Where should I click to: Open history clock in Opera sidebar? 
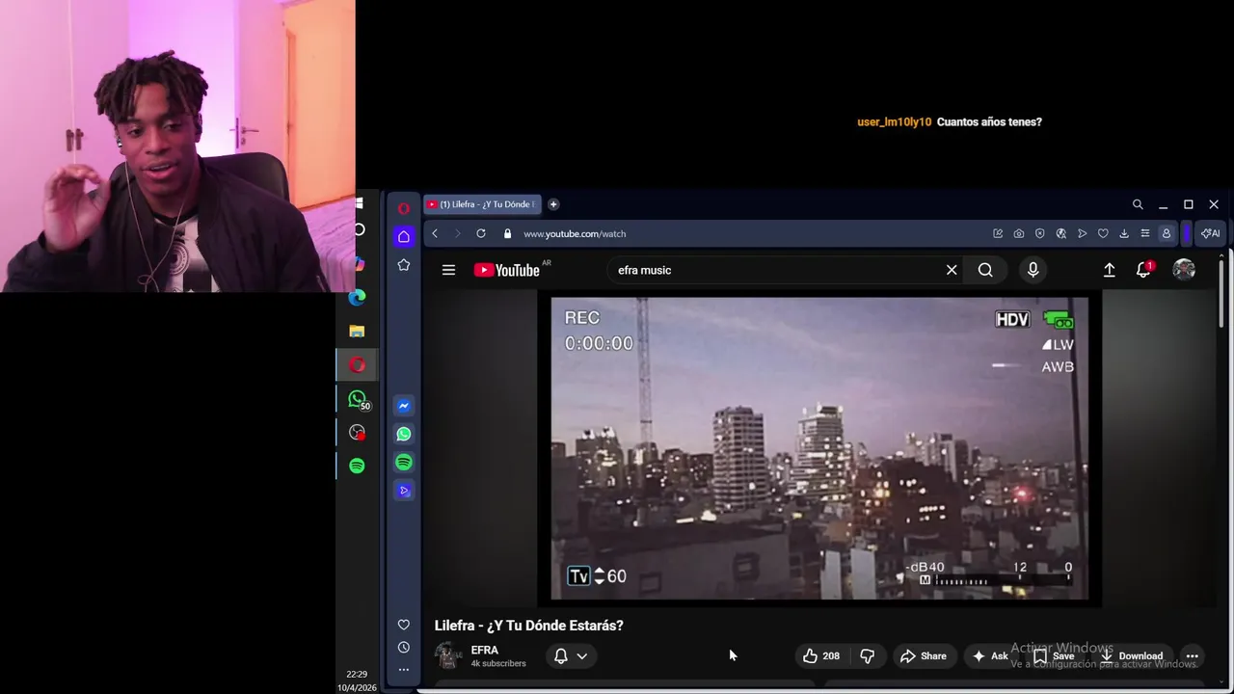[404, 648]
